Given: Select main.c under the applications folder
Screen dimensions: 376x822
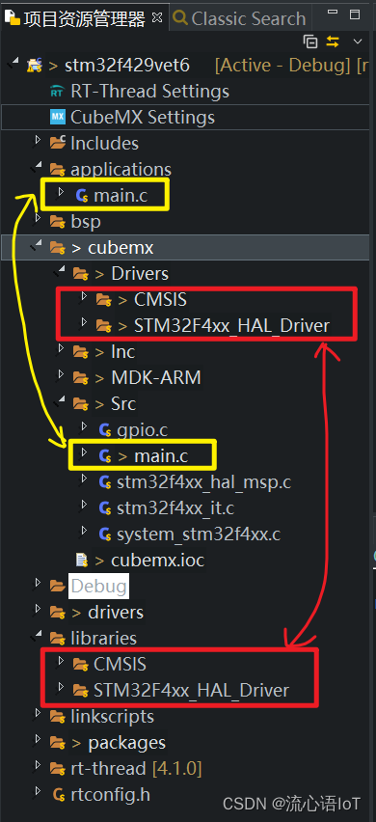Looking at the screenshot, I should (121, 196).
